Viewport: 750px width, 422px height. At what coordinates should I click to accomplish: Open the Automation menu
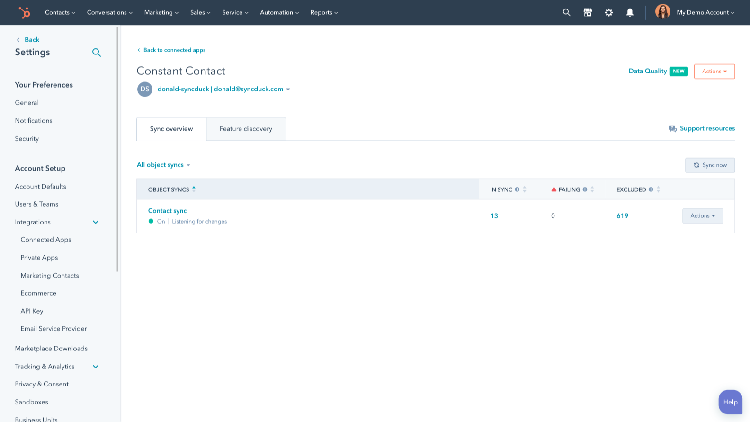point(279,12)
